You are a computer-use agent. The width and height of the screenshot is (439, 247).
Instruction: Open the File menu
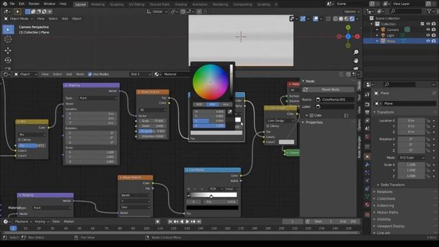(12, 4)
